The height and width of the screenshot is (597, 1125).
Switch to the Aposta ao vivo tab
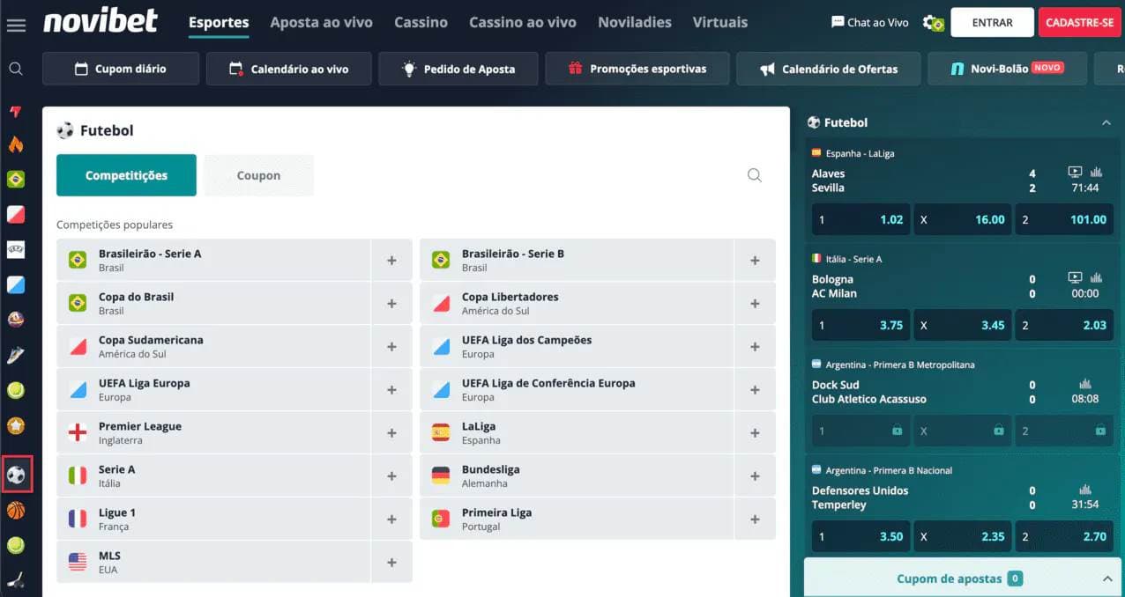(321, 22)
